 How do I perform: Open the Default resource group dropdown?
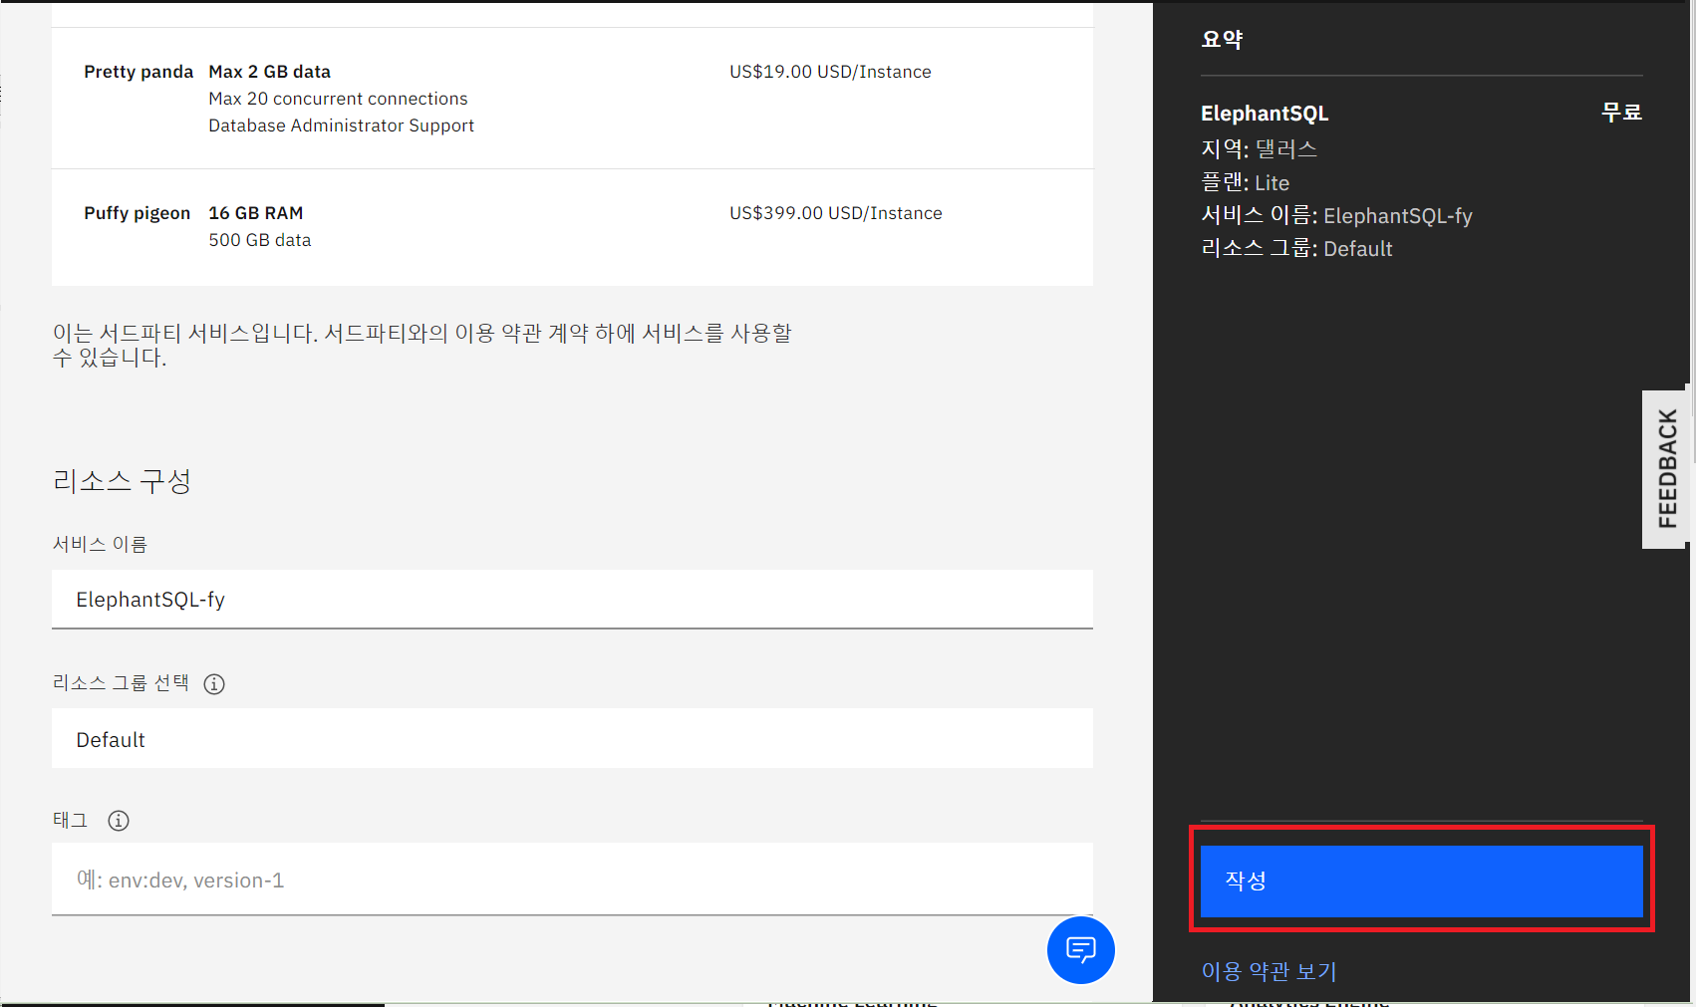click(572, 739)
